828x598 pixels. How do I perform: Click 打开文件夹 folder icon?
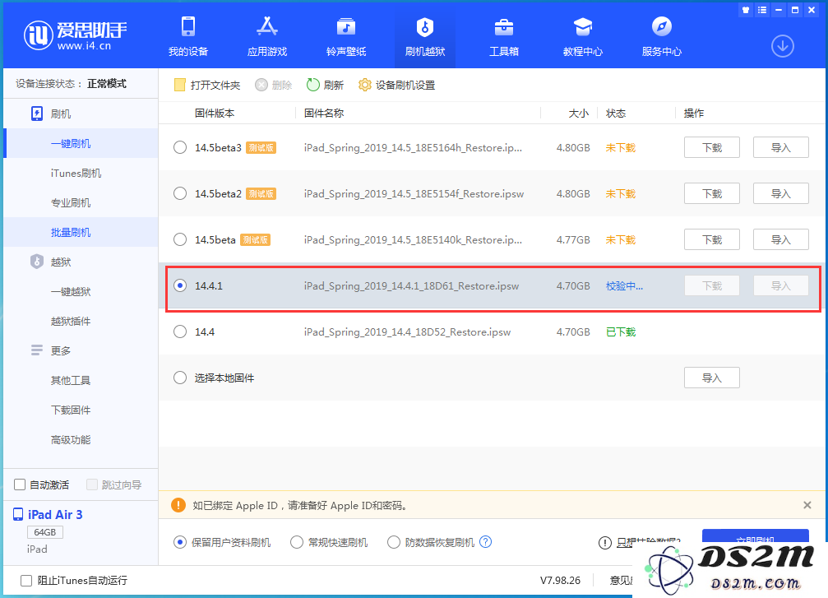point(179,85)
